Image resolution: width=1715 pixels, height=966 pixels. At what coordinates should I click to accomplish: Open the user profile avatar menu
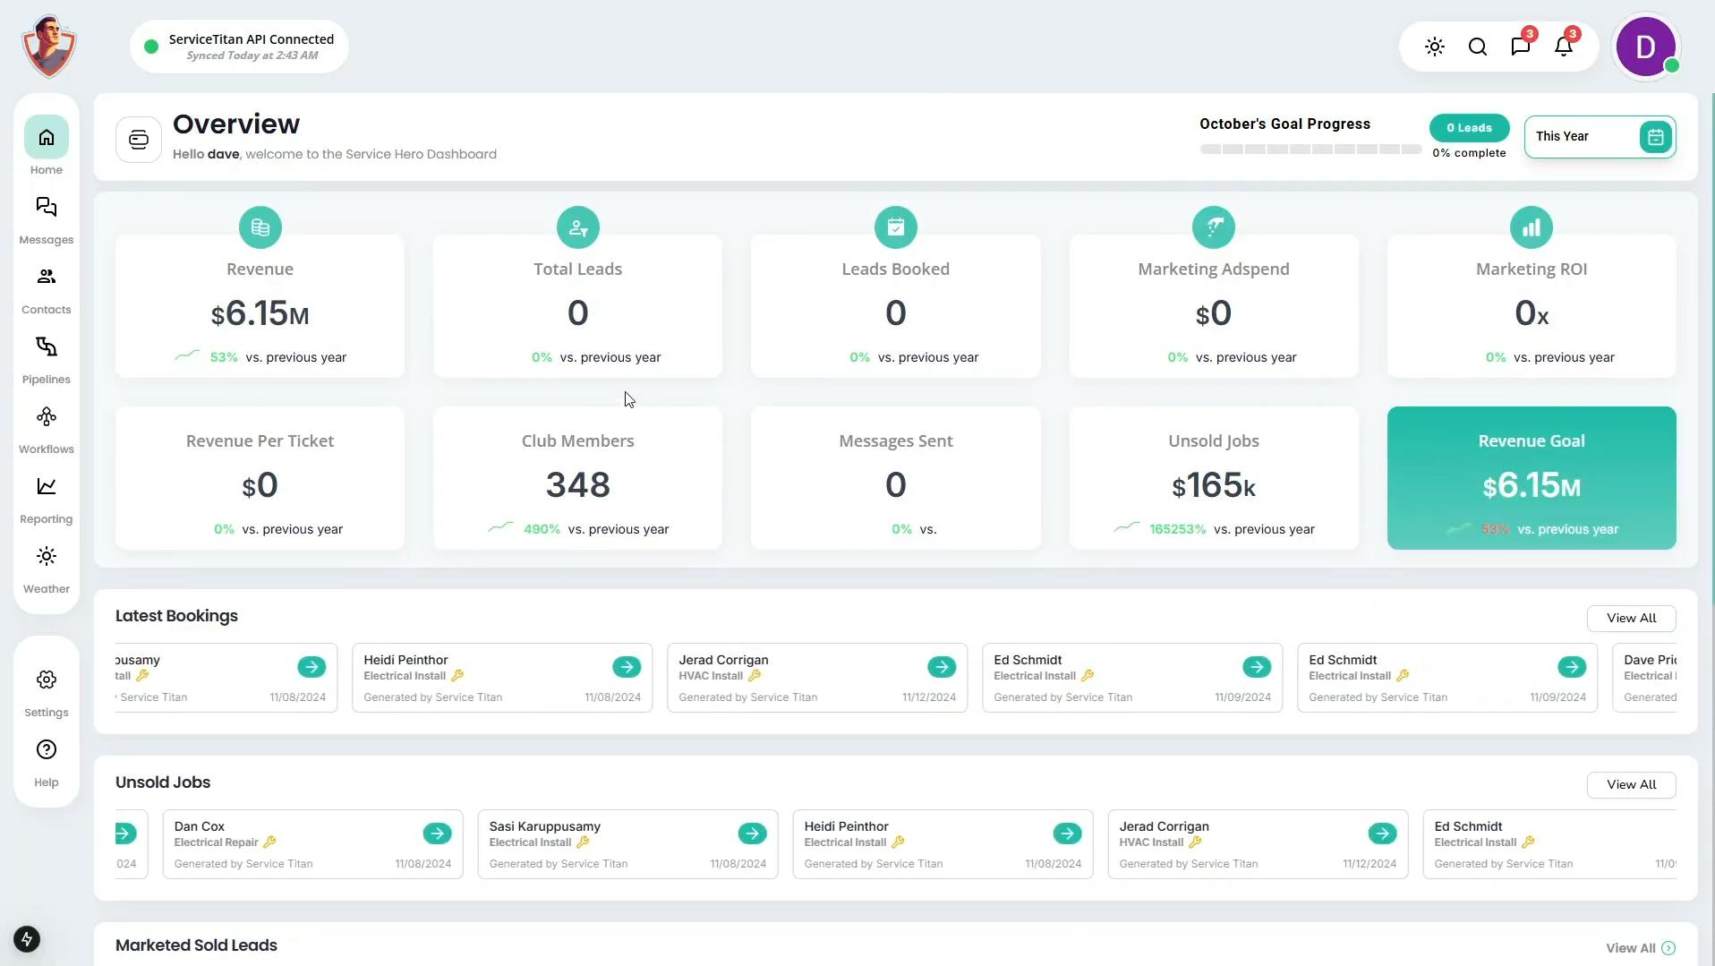1645,47
